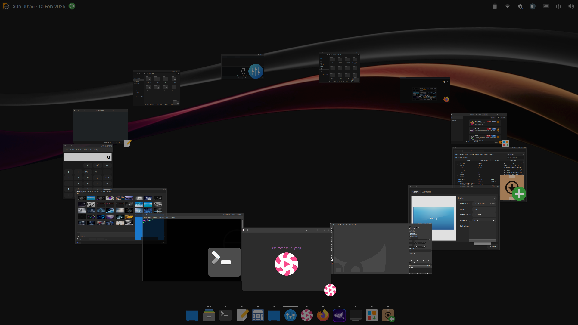Click the volume icon in top panel
Image resolution: width=578 pixels, height=325 pixels.
coord(571,6)
